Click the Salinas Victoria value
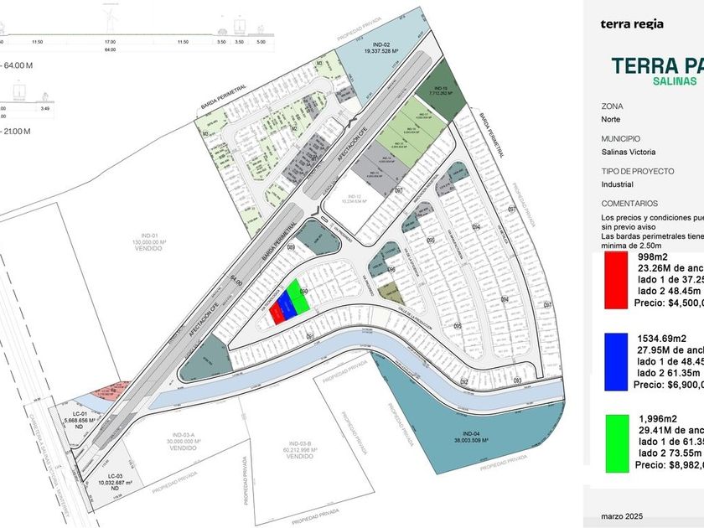 628,152
